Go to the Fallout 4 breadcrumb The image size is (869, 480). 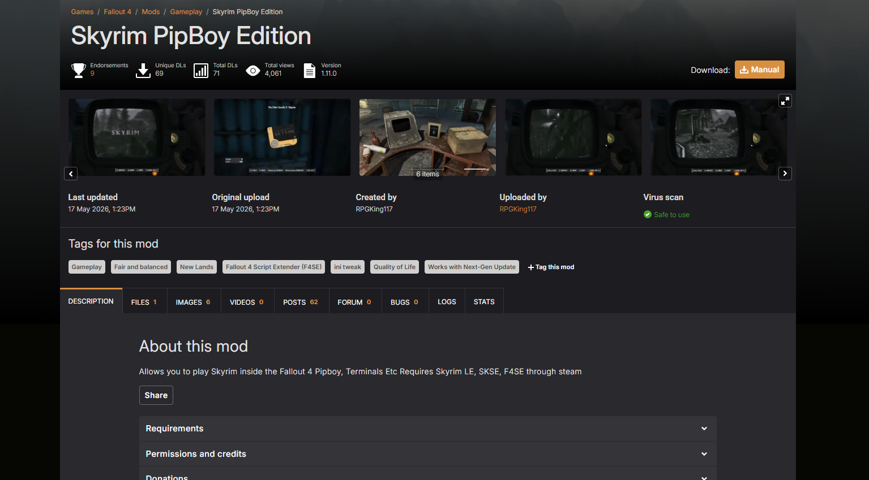[x=118, y=12]
